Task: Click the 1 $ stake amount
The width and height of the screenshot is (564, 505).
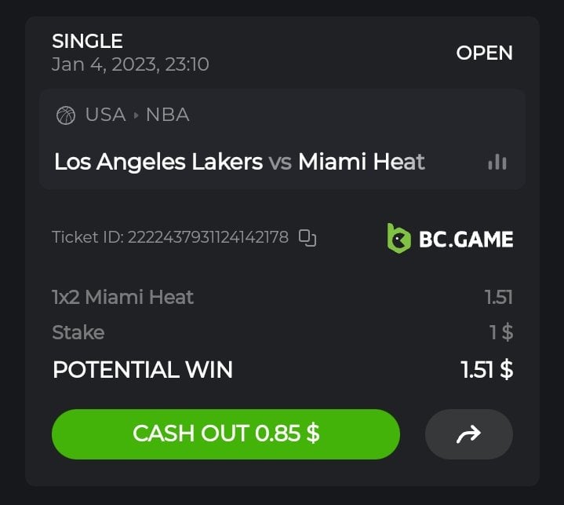Action: tap(501, 332)
